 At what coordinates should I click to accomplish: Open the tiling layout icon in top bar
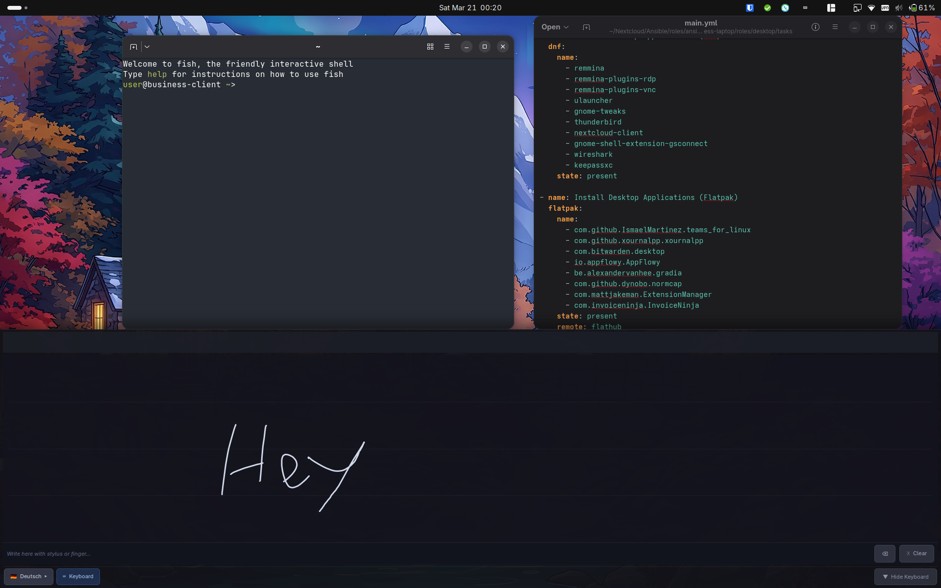pyautogui.click(x=831, y=8)
